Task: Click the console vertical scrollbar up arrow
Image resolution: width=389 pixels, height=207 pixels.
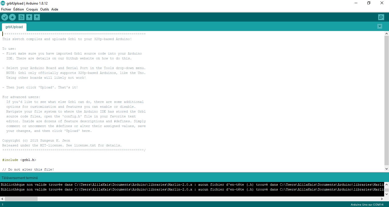Action: (x=386, y=184)
